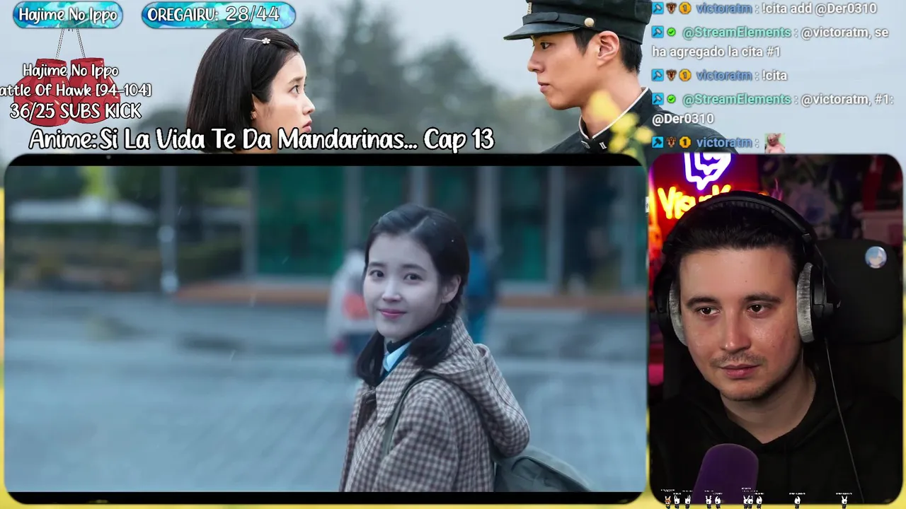Click @StreamElements in "se ha agregado la cita" message

(737, 33)
